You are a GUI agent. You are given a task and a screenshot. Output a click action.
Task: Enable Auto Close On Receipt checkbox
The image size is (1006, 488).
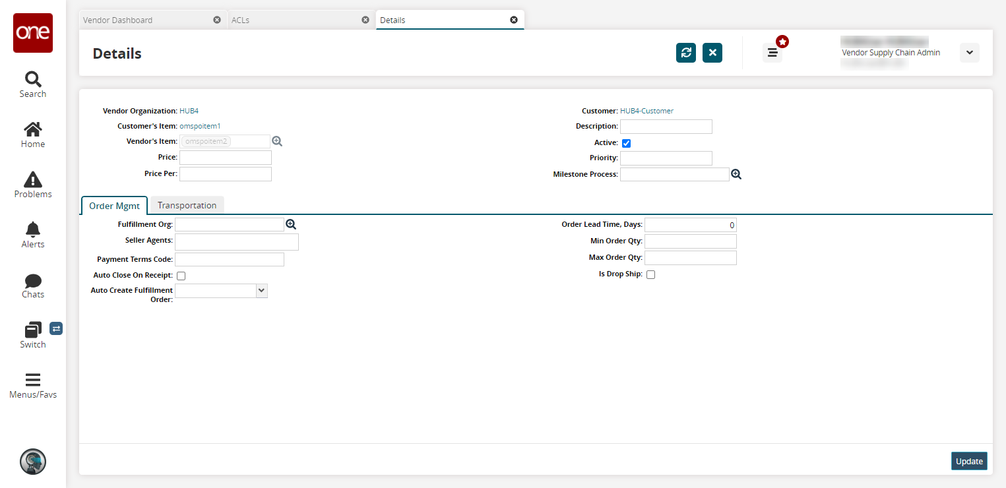pyautogui.click(x=181, y=276)
